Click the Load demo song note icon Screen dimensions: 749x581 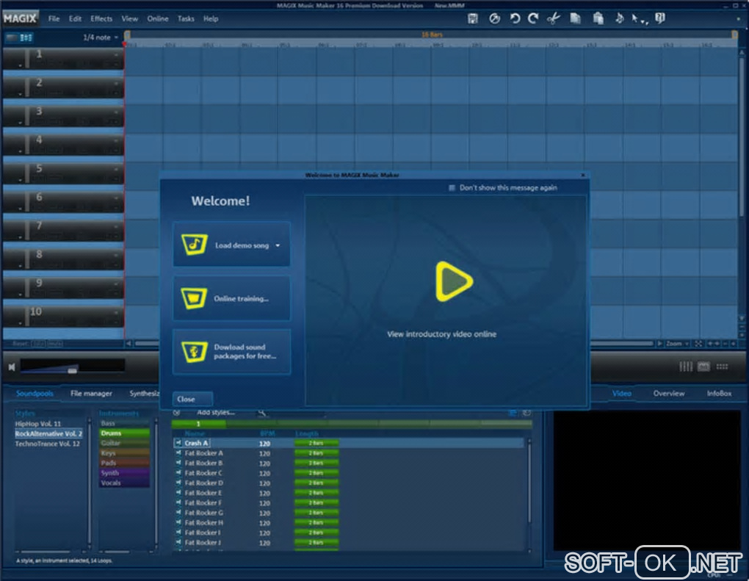tap(194, 245)
